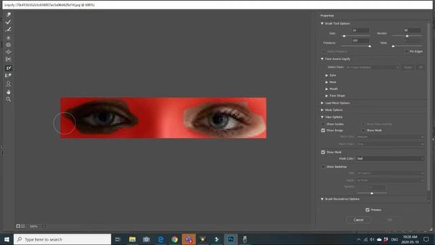435x245 pixels.
Task: Select the Bloat tool
Action: point(8,52)
